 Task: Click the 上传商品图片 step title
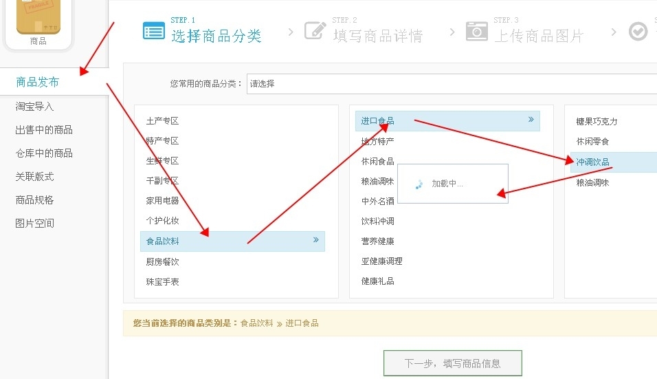(539, 36)
